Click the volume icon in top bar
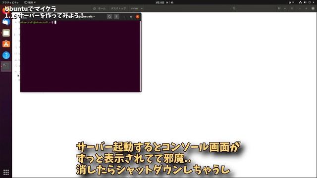Image resolution: width=317 pixels, height=178 pixels. [305, 2]
